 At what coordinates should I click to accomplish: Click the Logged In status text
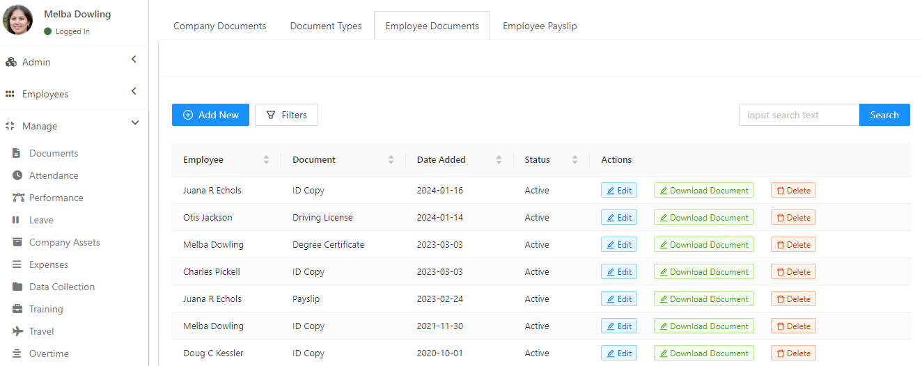(x=72, y=31)
